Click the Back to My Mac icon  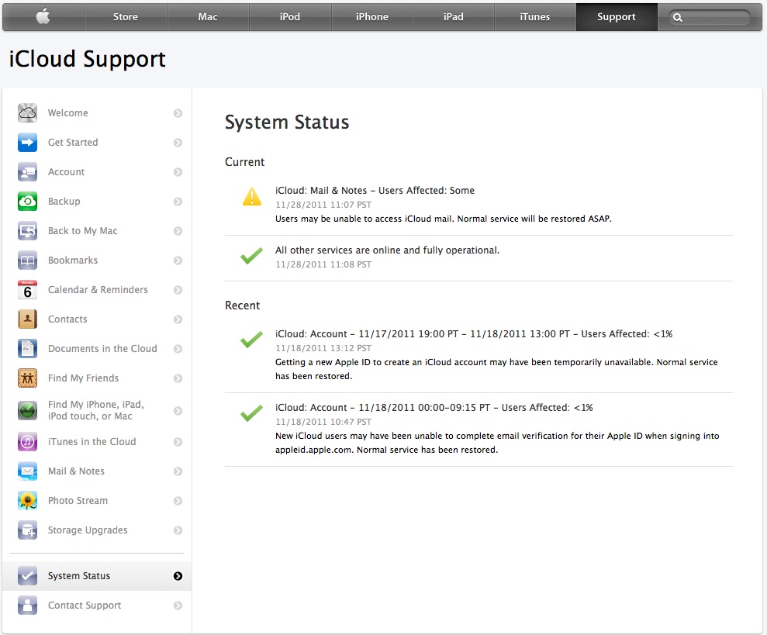[x=27, y=231]
